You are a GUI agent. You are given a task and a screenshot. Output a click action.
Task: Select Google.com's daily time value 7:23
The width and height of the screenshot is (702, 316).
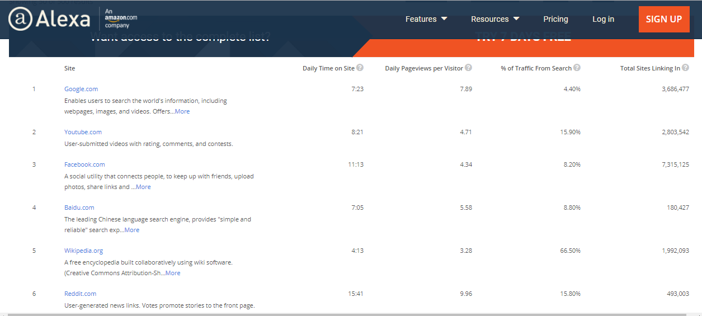tap(357, 89)
